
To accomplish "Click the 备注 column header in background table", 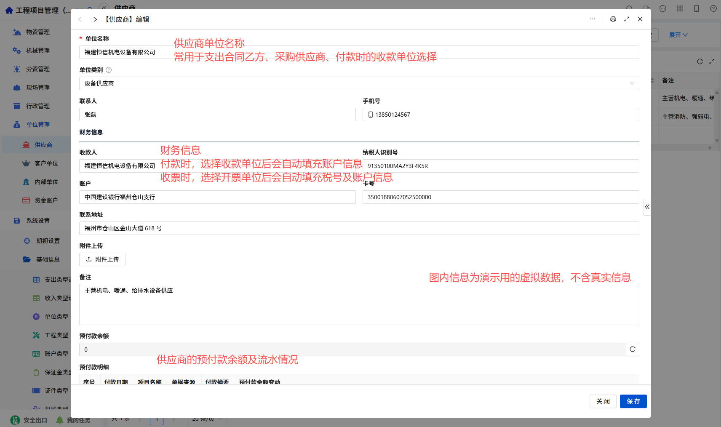I will (668, 80).
